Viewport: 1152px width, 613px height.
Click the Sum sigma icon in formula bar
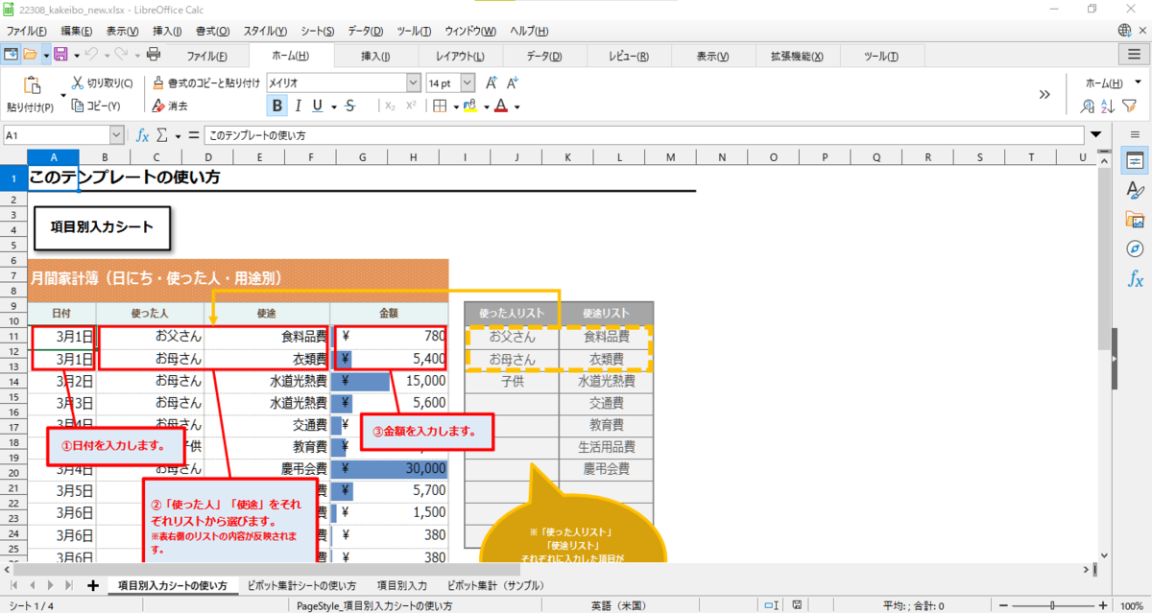[x=162, y=135]
